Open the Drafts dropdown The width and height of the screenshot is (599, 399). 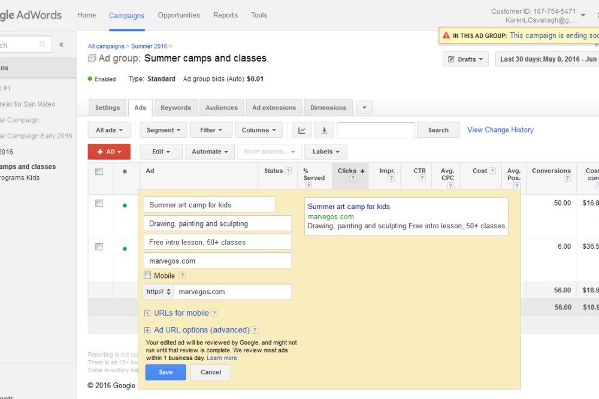465,59
